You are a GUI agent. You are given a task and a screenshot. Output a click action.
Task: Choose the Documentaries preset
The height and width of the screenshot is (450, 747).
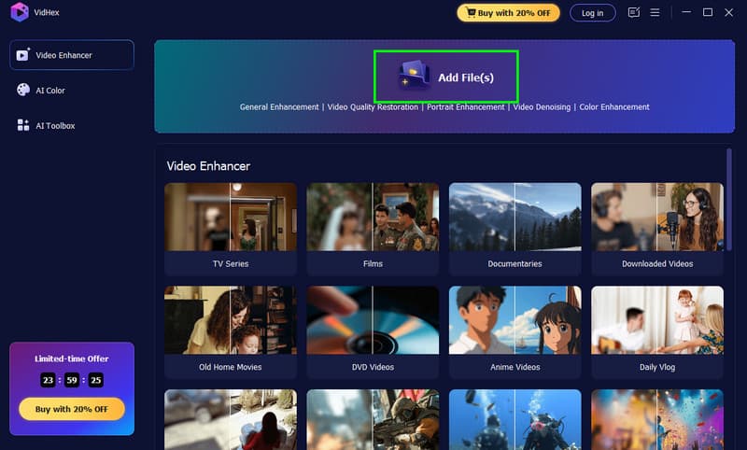click(514, 217)
